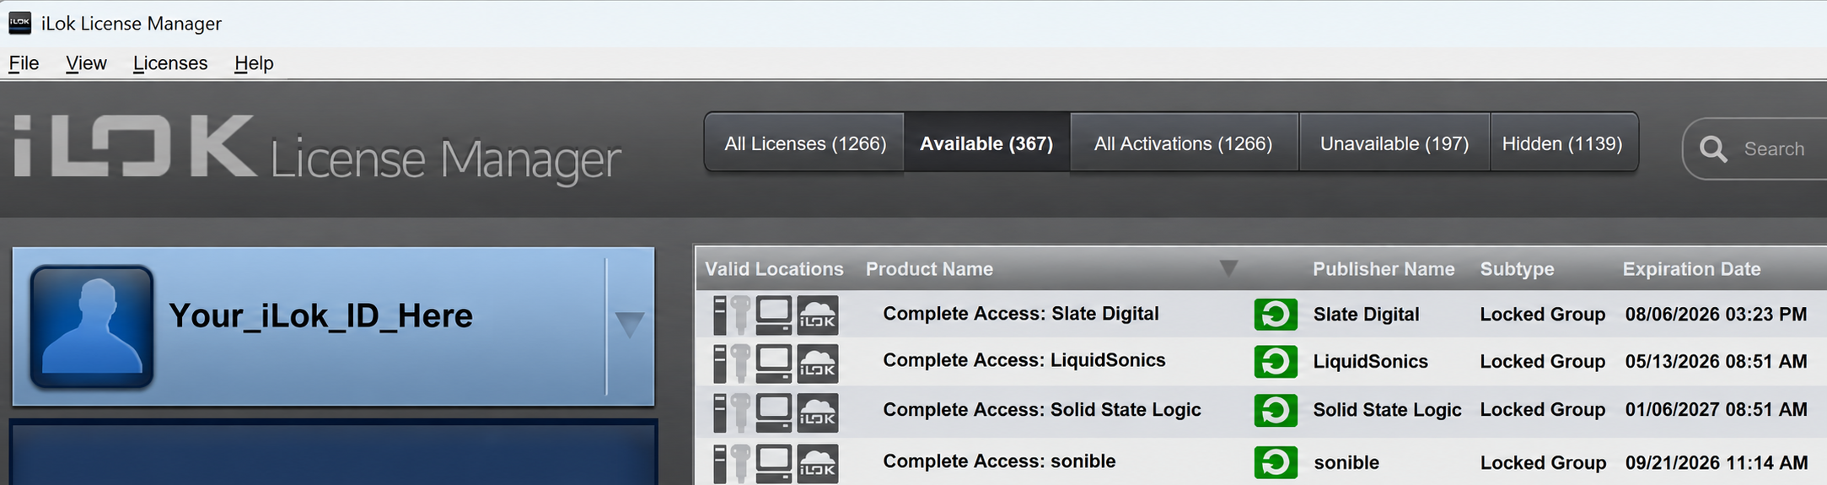Select Complete Access: Slate Digital license
This screenshot has height=485, width=1827.
(x=1021, y=314)
